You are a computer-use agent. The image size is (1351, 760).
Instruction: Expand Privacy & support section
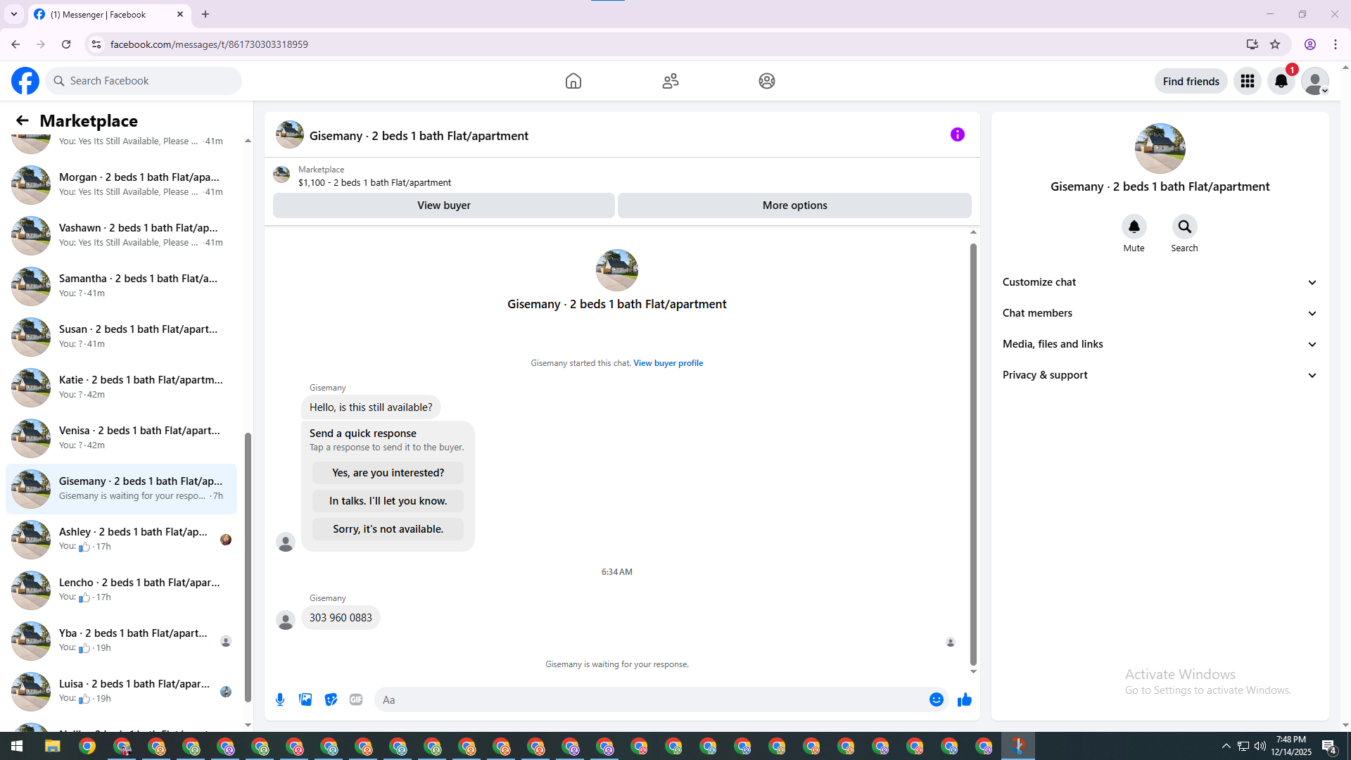coord(1160,375)
